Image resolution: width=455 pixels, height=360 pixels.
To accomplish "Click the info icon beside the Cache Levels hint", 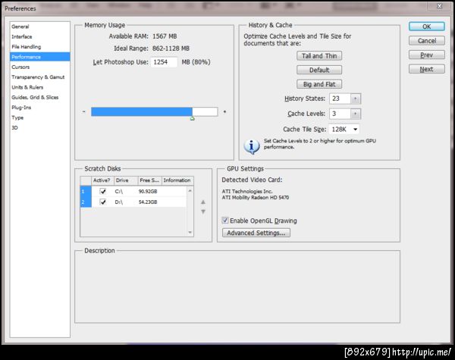I will coord(251,146).
